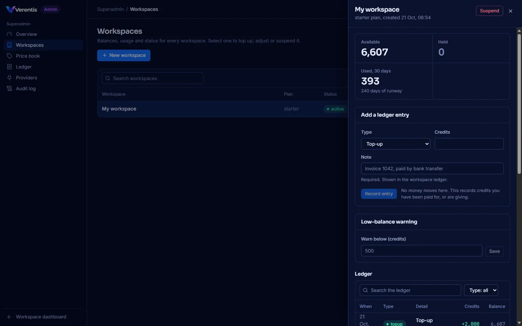The height and width of the screenshot is (326, 522).
Task: Suspend the workspace with Suspend button
Action: (x=489, y=11)
